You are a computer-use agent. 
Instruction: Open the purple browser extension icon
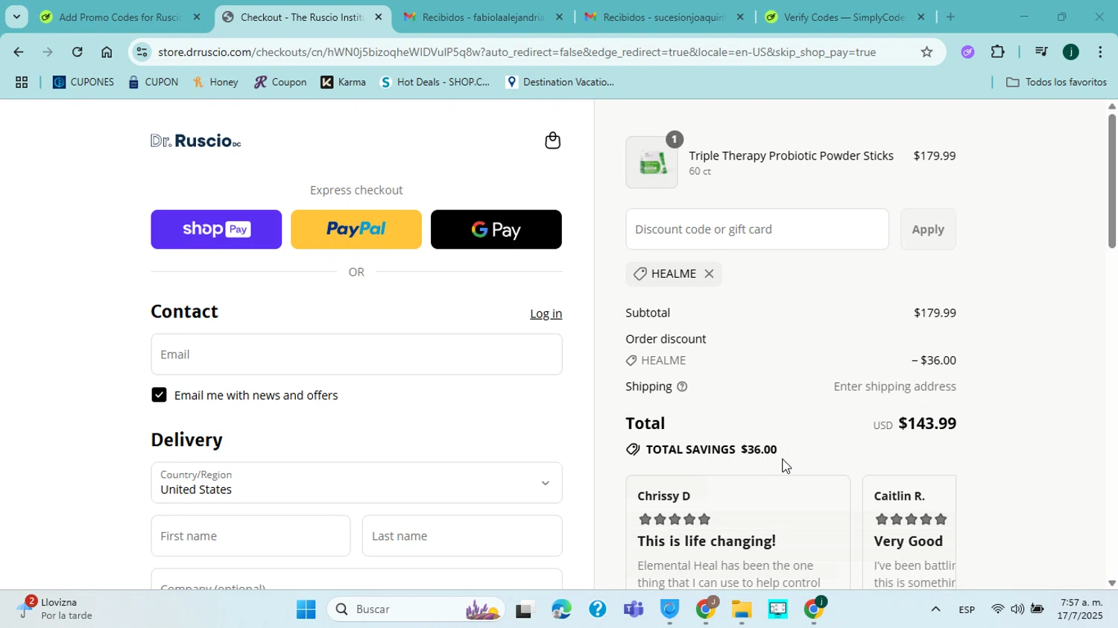pos(967,52)
